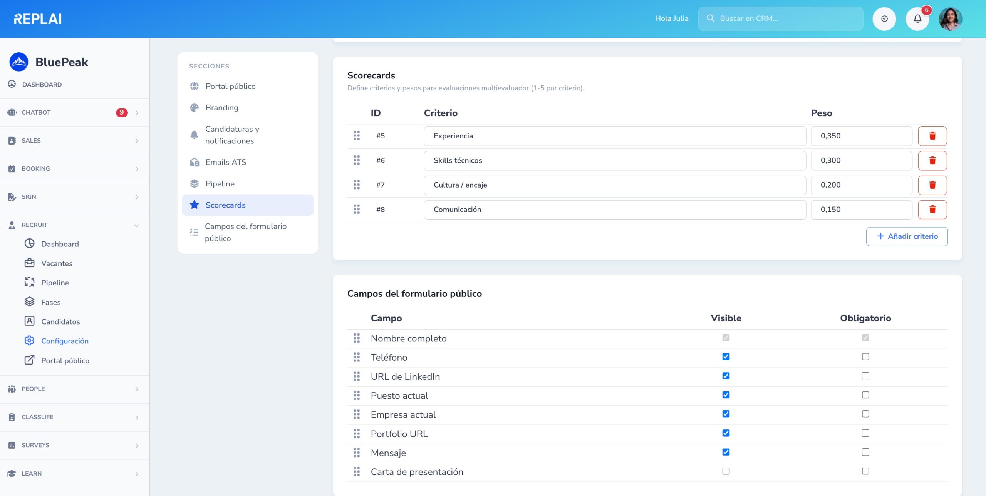Viewport: 986px width, 496px height.
Task: Delete the Experiencia criterion
Action: click(x=932, y=136)
